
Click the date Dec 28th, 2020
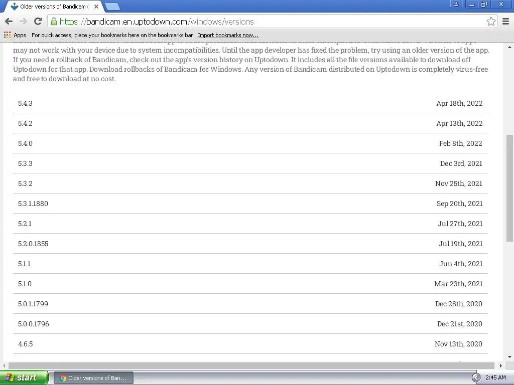(x=459, y=304)
